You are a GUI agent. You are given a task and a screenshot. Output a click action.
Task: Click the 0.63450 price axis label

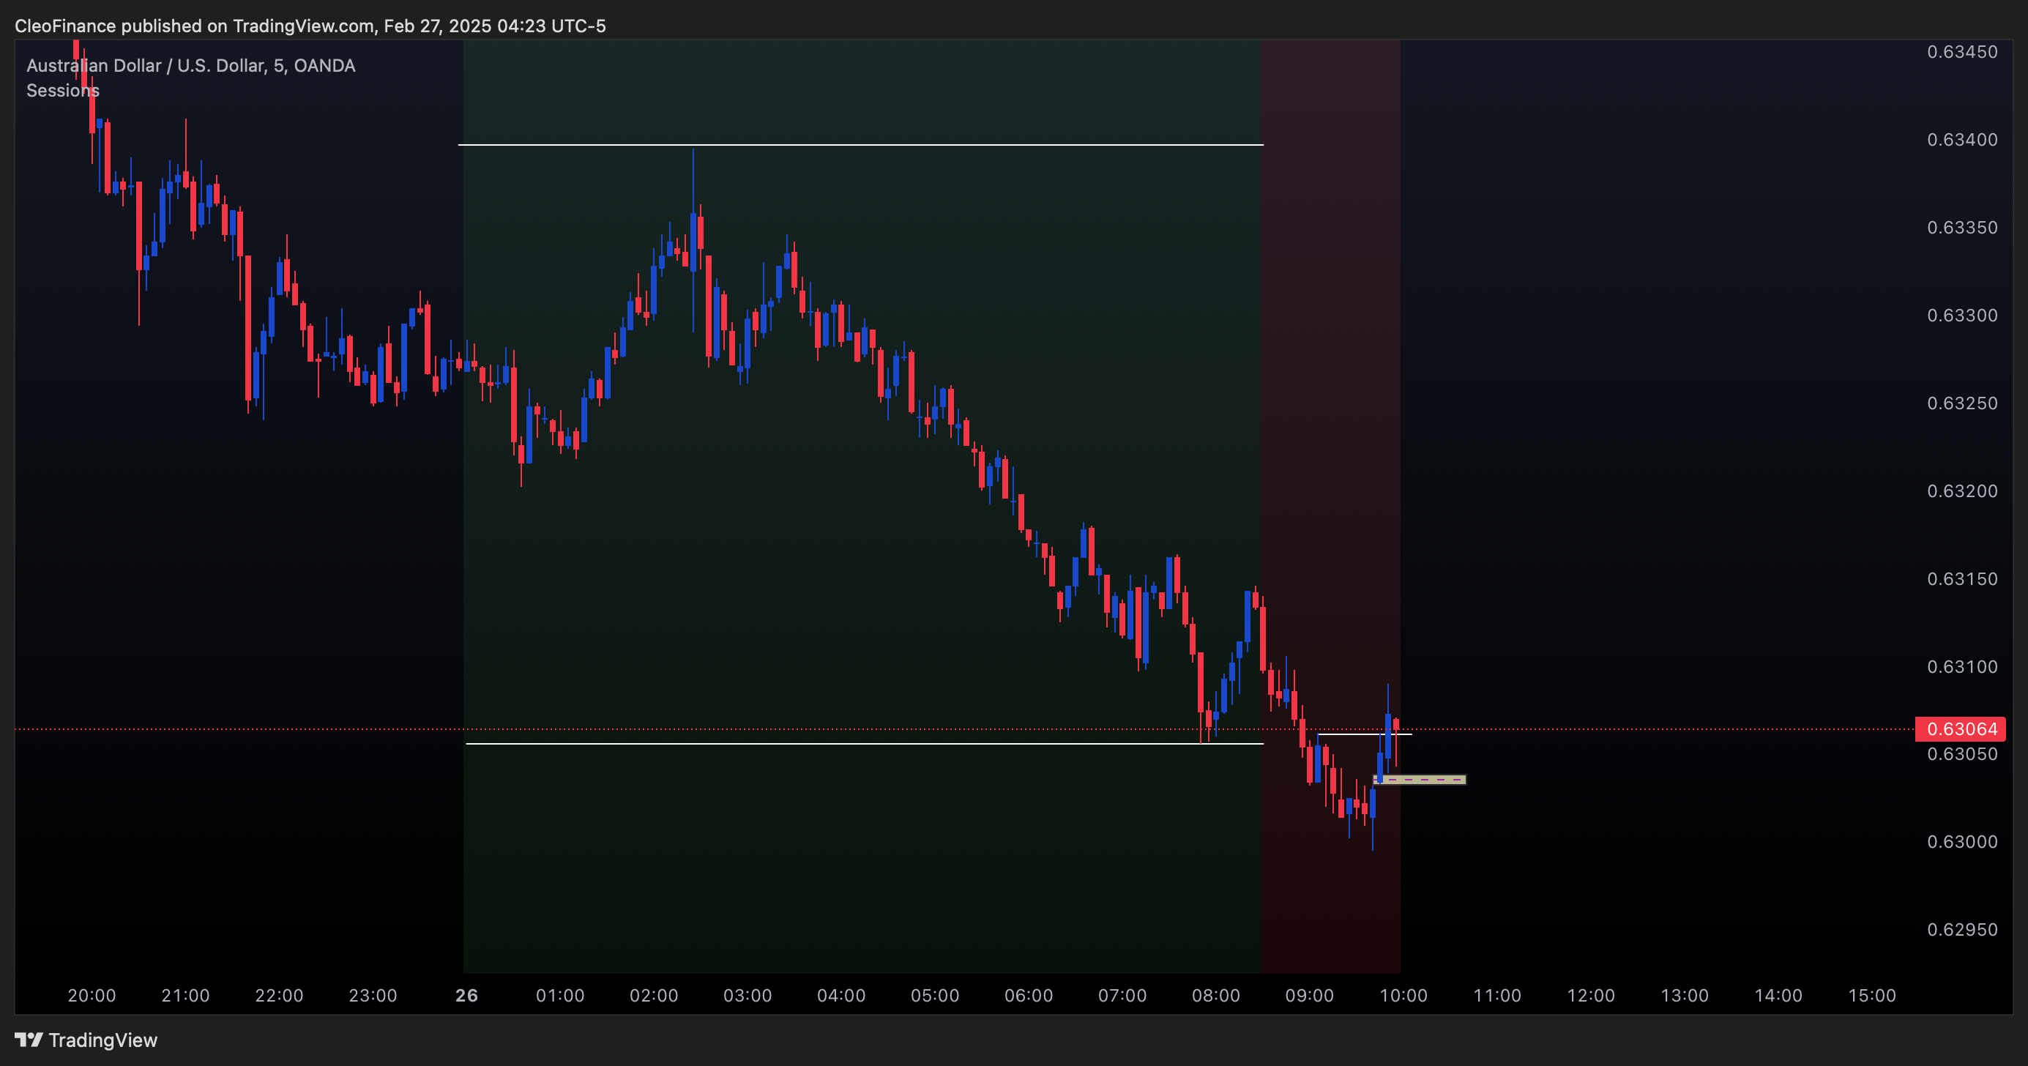pos(1963,52)
